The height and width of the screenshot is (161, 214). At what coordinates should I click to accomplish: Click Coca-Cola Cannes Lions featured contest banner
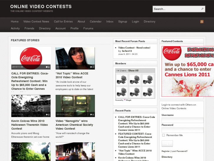pyautogui.click(x=188, y=71)
